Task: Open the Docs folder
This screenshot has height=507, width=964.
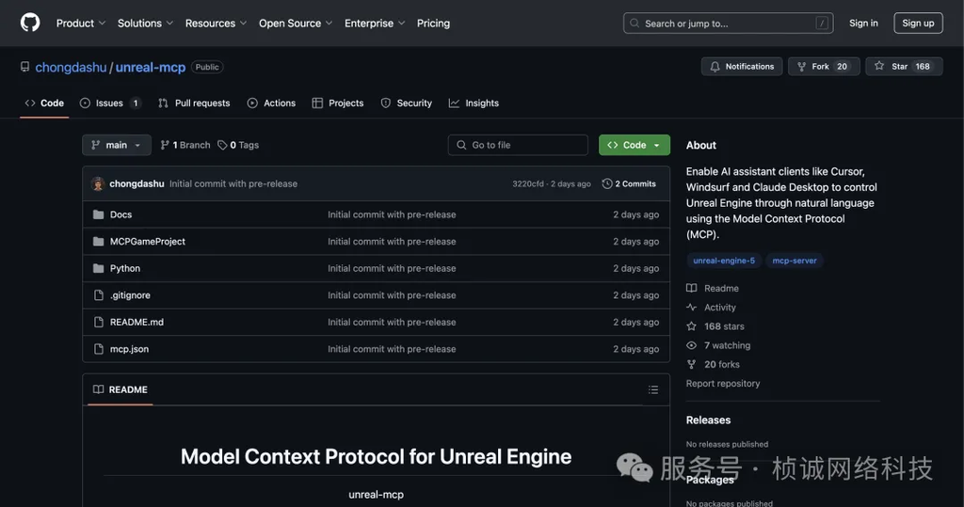Action: 121,214
